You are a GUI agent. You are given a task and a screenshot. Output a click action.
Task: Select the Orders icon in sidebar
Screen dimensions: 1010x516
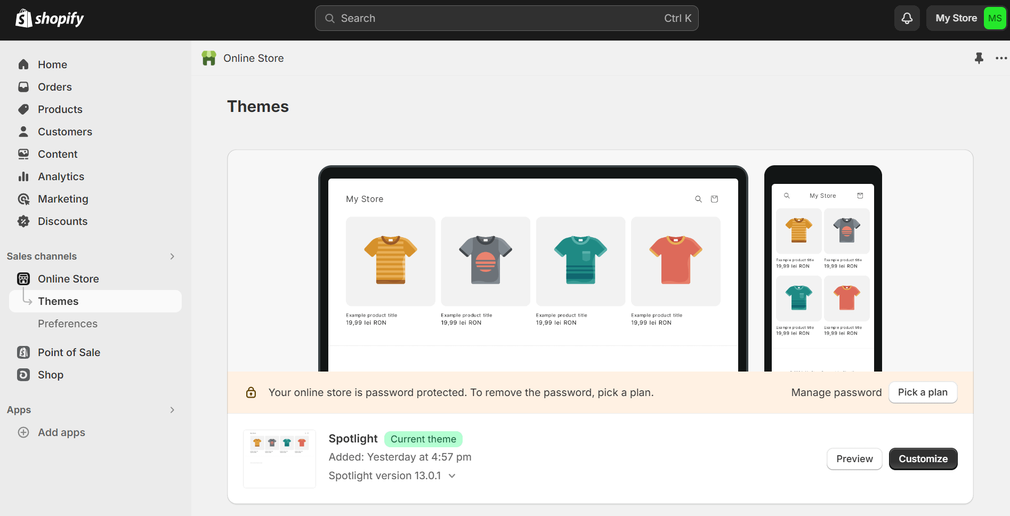coord(23,86)
